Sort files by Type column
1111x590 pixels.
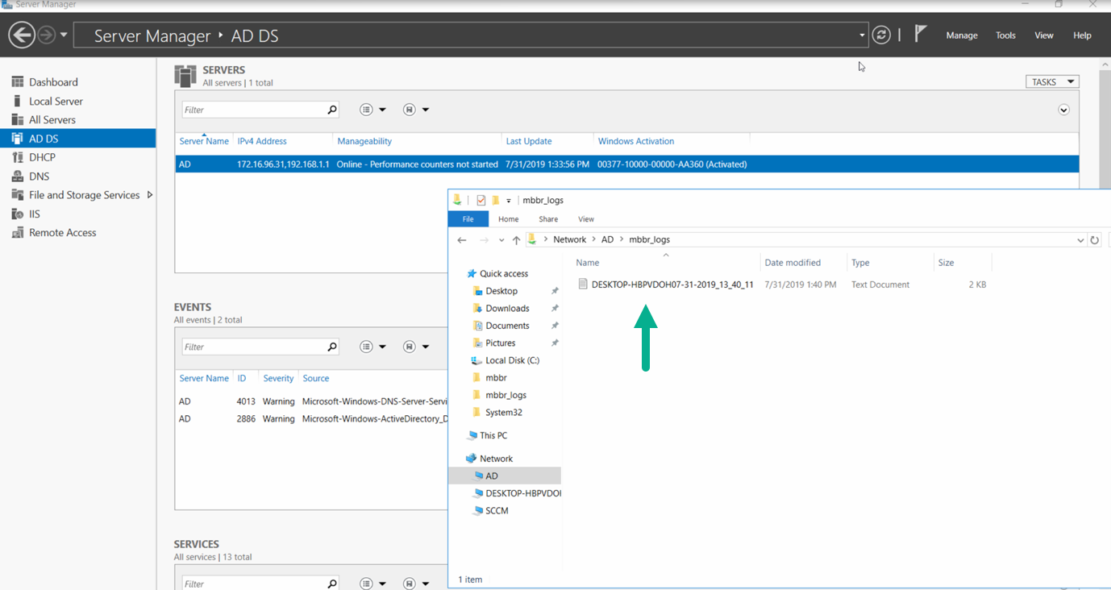[x=860, y=263]
